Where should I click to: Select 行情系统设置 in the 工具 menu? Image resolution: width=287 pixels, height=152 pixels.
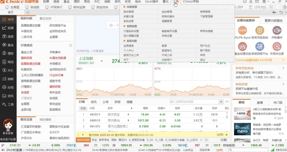131,31
